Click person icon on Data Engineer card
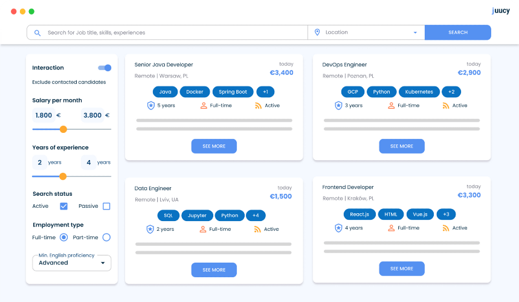The image size is (519, 302). [203, 230]
